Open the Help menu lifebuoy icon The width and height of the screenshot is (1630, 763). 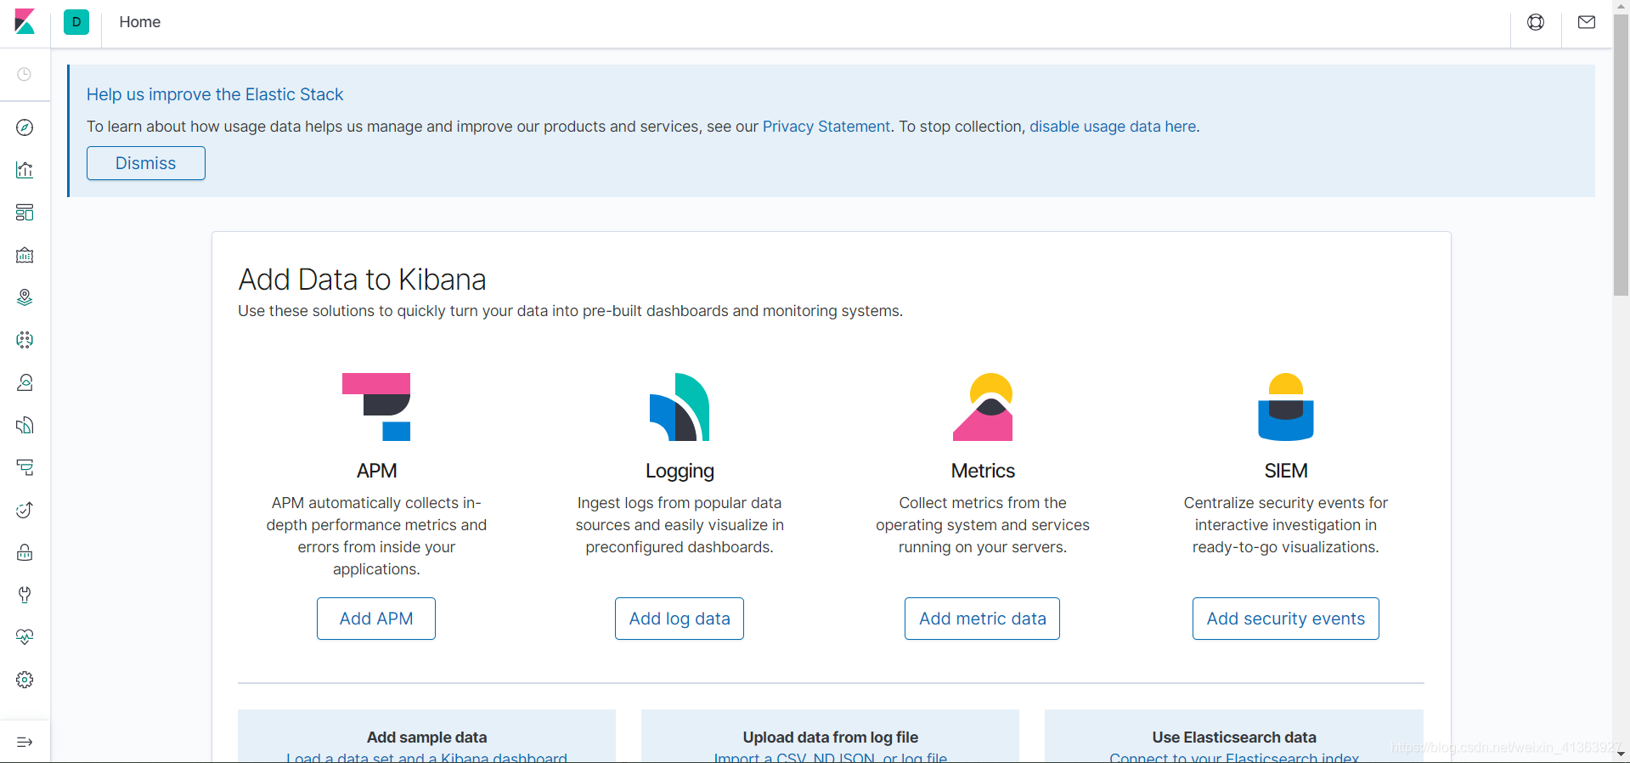[x=1536, y=22]
